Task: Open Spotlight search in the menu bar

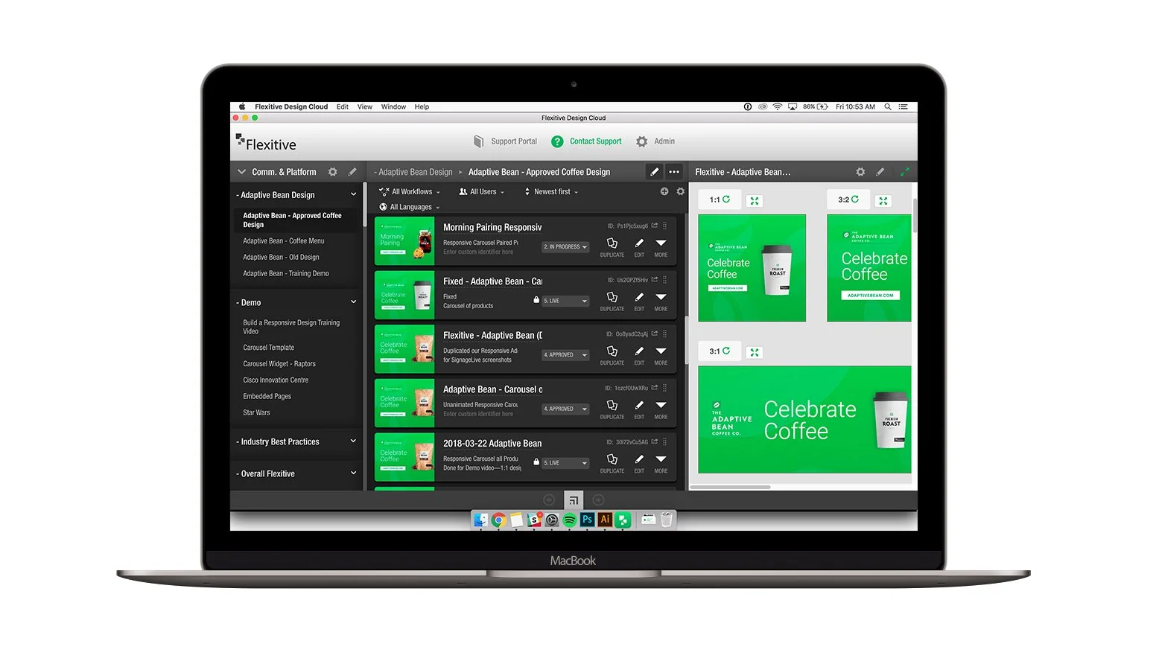Action: pos(888,107)
